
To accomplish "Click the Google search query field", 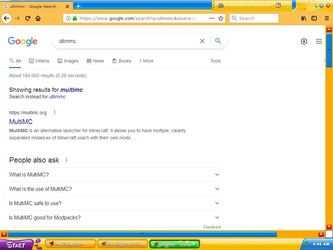I will tap(127, 41).
